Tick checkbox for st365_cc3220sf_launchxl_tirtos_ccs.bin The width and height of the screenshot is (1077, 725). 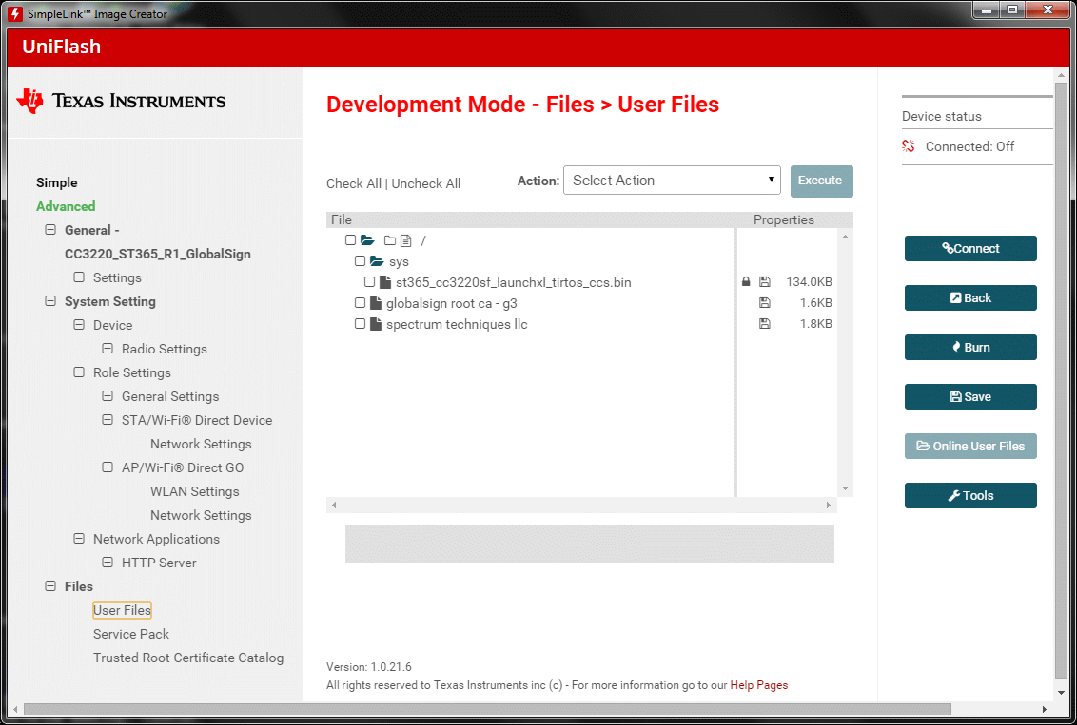pyautogui.click(x=369, y=282)
